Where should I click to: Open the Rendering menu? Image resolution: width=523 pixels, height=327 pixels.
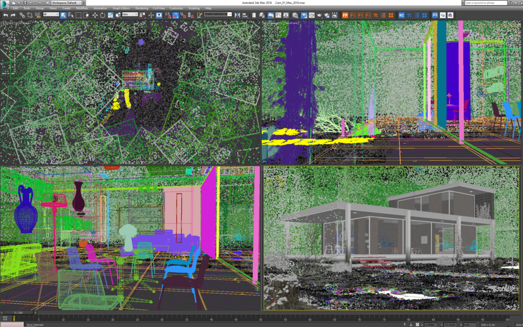(142, 8)
